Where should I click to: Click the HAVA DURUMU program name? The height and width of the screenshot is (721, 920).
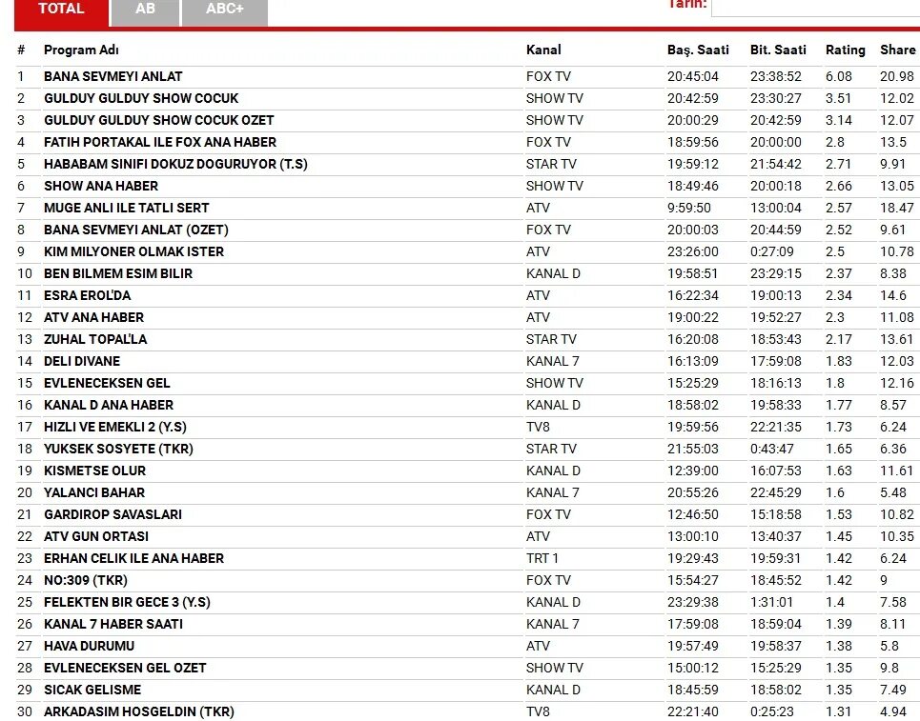89,646
